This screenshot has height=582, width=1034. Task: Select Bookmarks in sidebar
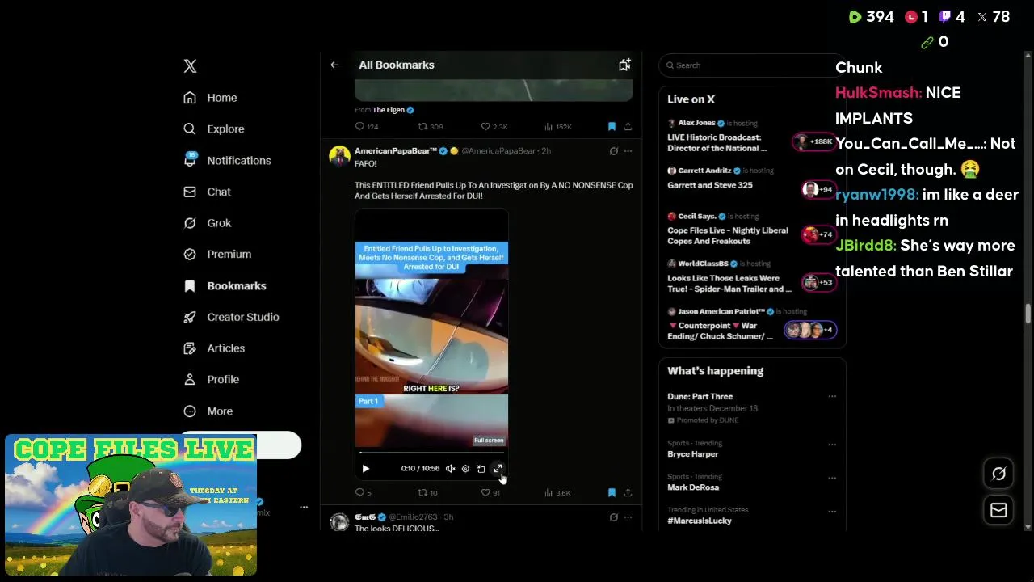225,285
